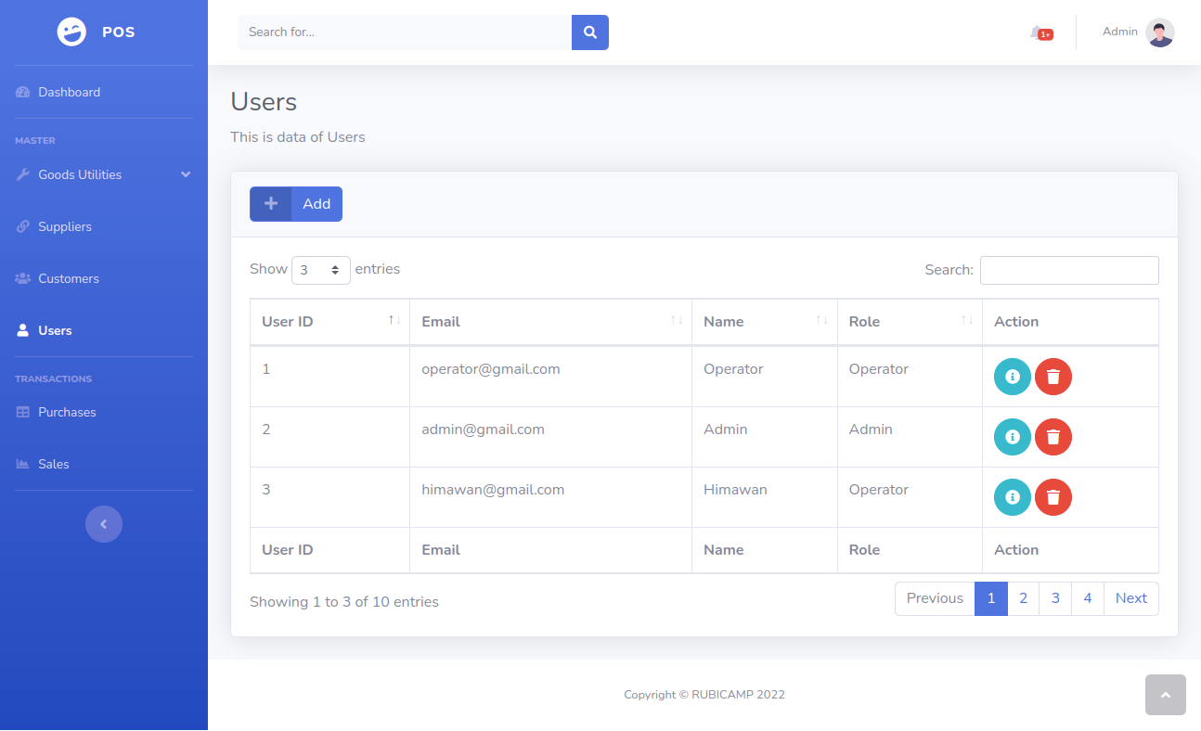Sort the table by Email column

click(x=550, y=322)
